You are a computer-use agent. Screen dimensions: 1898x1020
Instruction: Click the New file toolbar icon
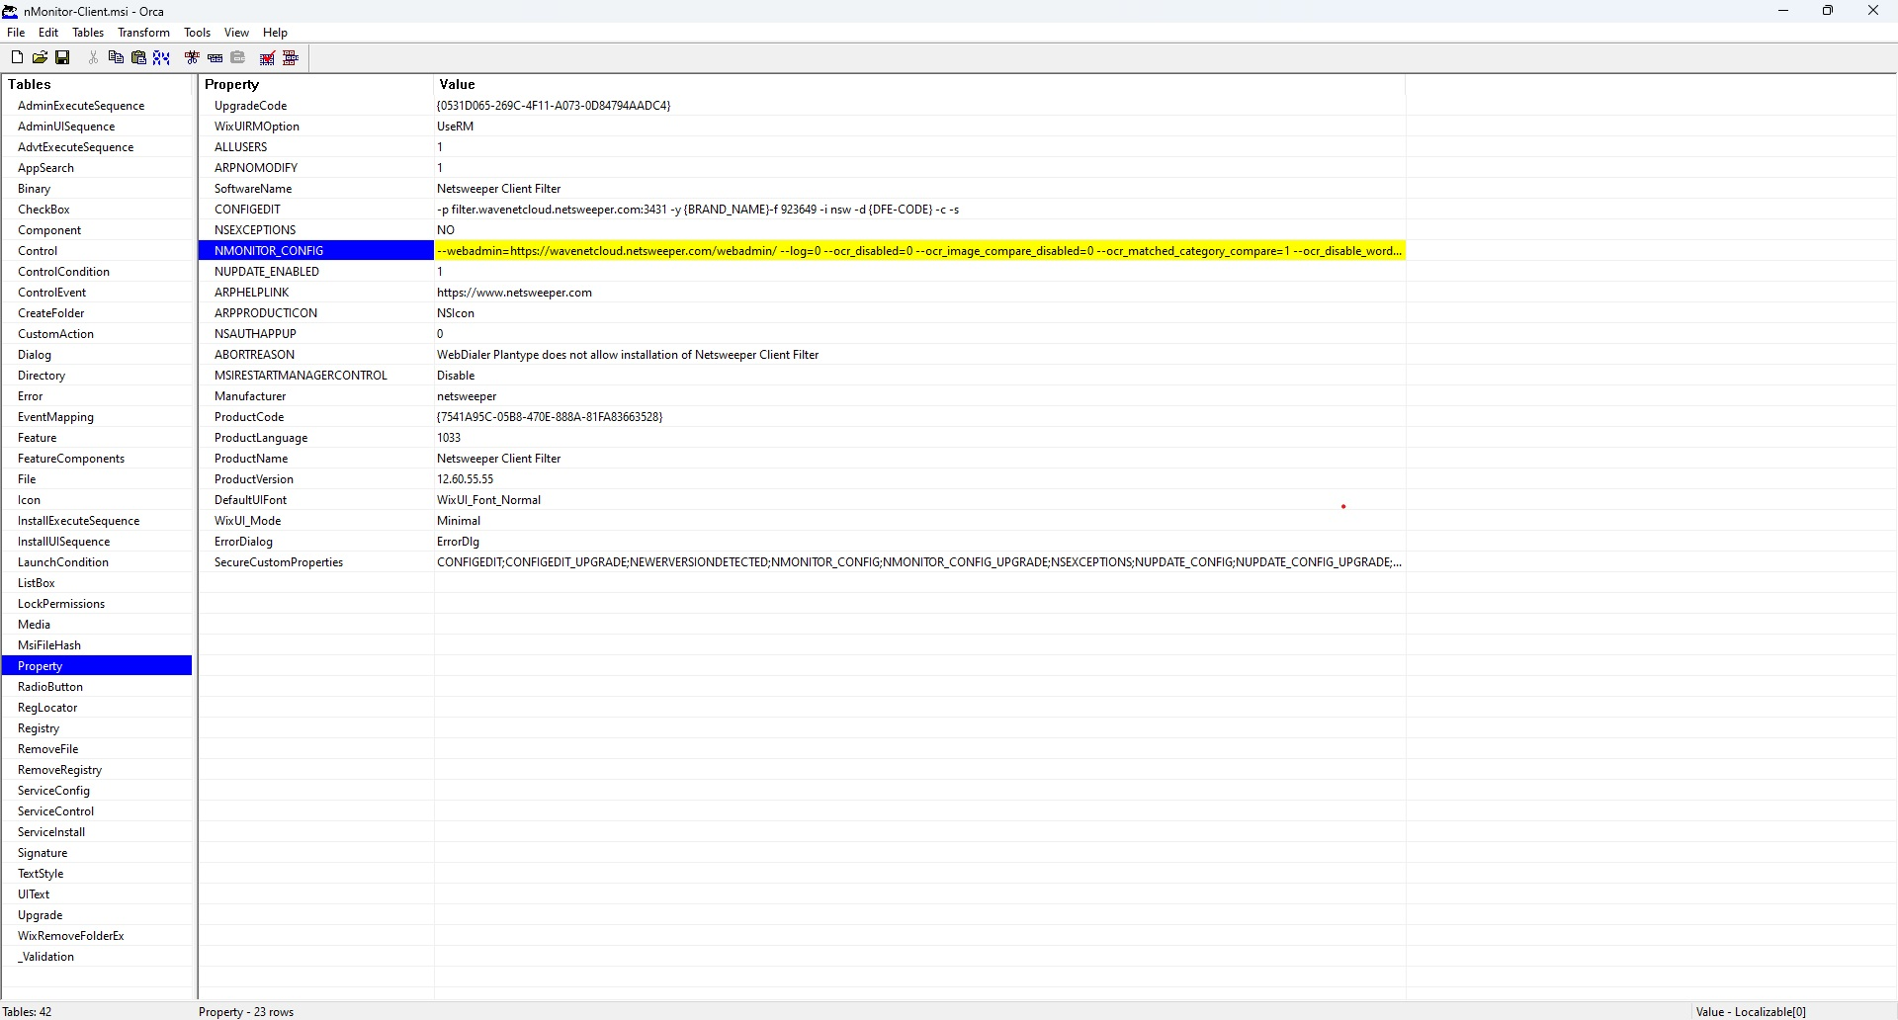point(17,58)
